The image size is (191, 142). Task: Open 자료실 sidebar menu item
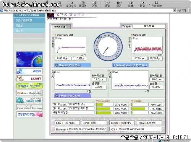(29, 25)
